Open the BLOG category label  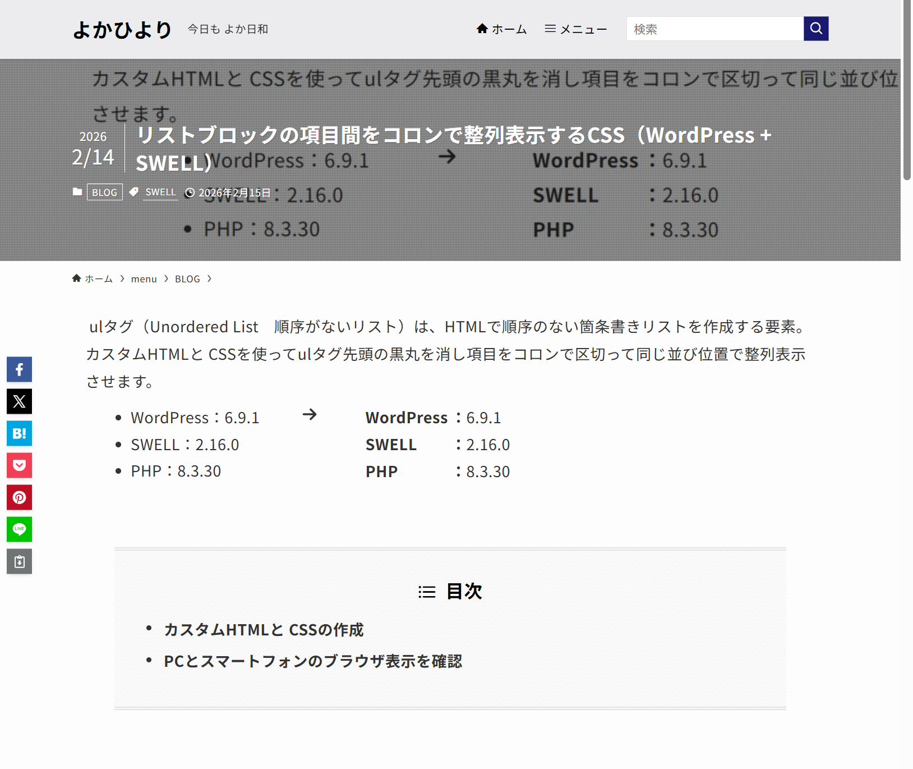pos(104,193)
